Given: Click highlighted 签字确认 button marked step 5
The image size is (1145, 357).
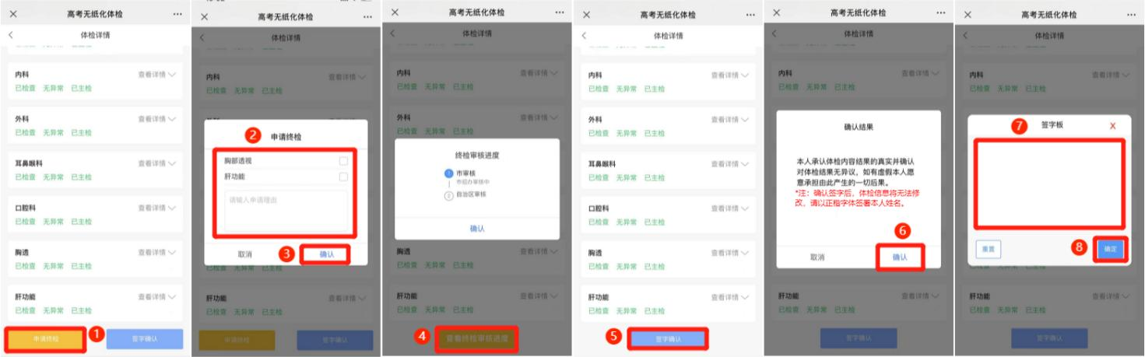Looking at the screenshot, I should pyautogui.click(x=668, y=339).
